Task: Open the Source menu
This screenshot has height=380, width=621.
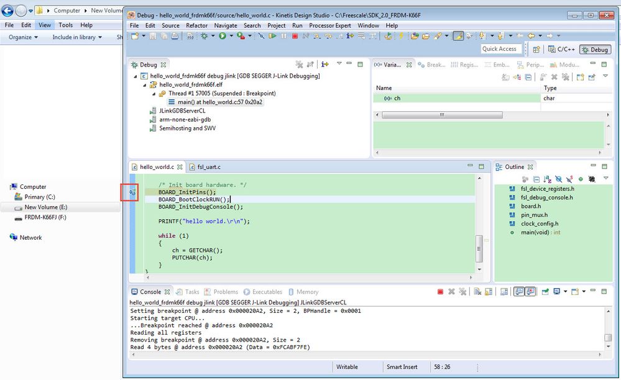Action: pos(170,25)
